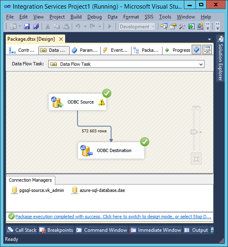Open the View menu
This screenshot has height=247, width=228.
38,17
